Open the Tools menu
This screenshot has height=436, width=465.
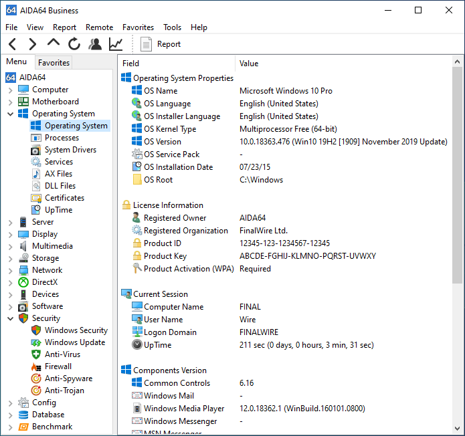click(x=172, y=27)
